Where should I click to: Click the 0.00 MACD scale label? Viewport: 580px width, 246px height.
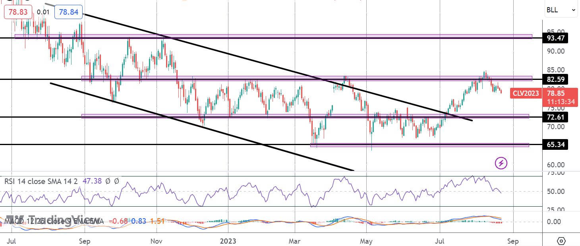554,221
